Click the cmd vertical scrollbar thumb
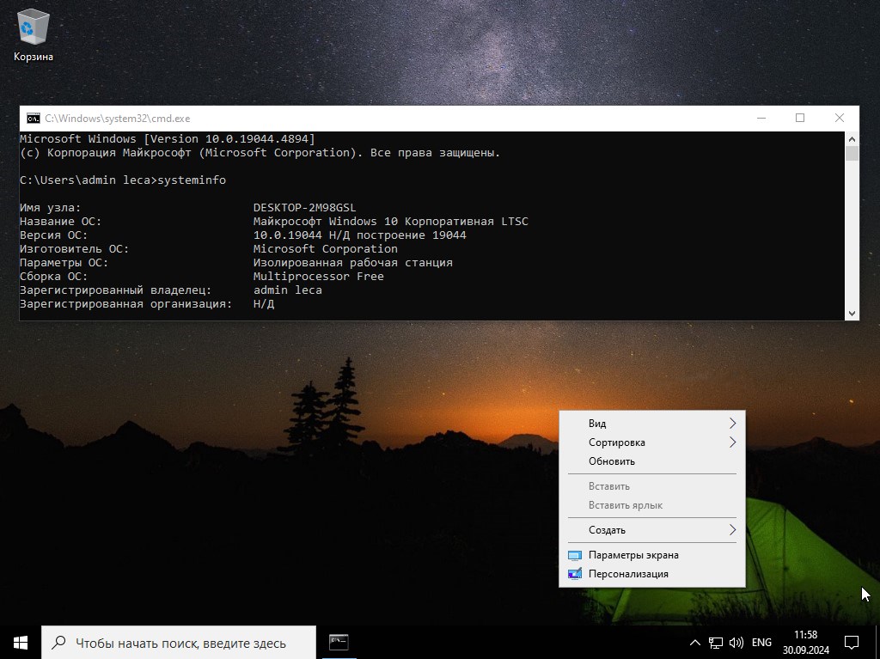 (852, 153)
